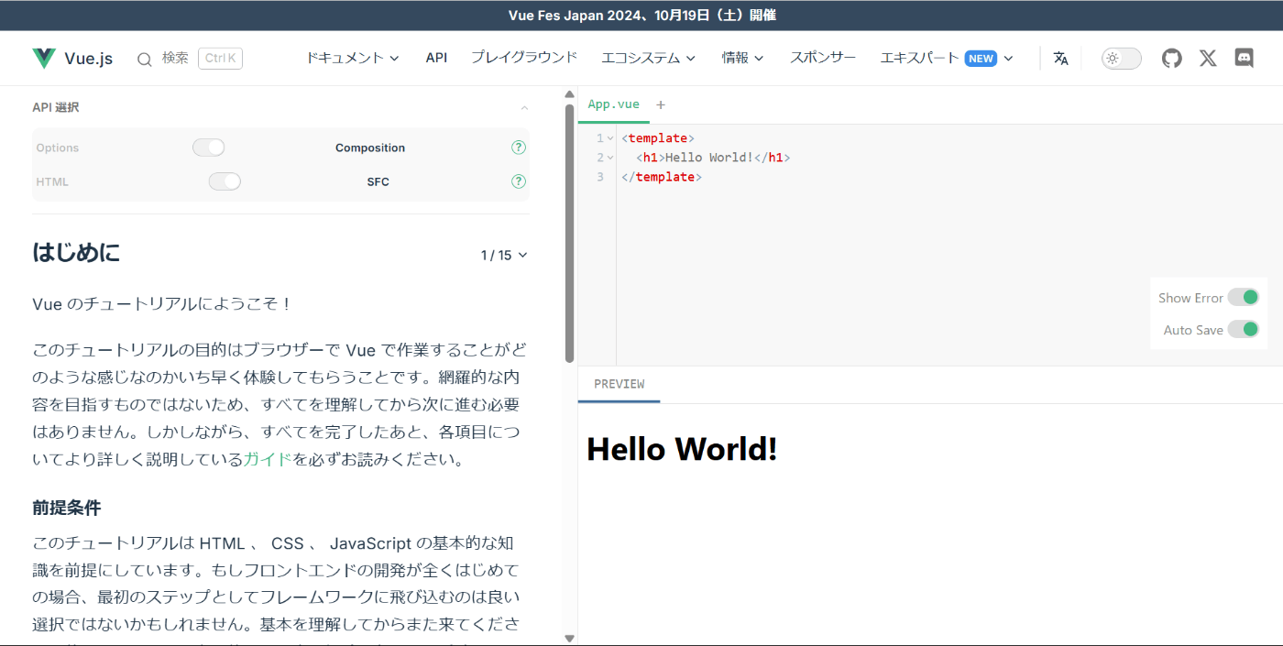Open the Discord chat icon
Screen dimensions: 1283x646
point(1244,59)
